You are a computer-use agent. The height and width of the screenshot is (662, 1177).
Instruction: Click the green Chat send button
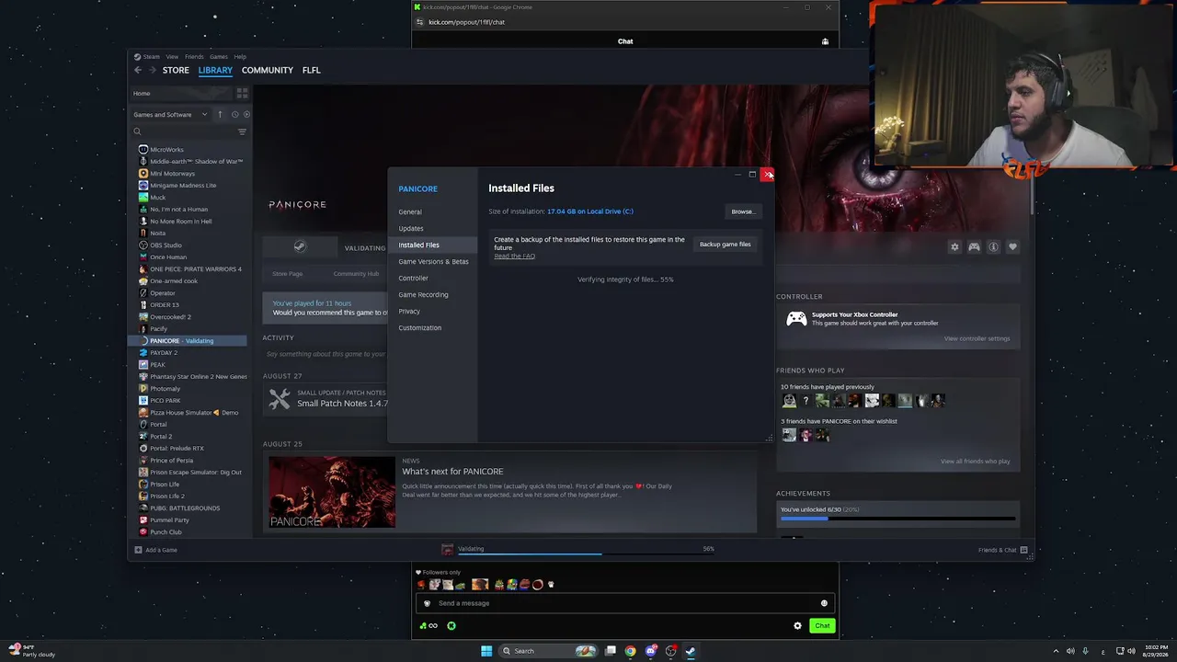[822, 626]
